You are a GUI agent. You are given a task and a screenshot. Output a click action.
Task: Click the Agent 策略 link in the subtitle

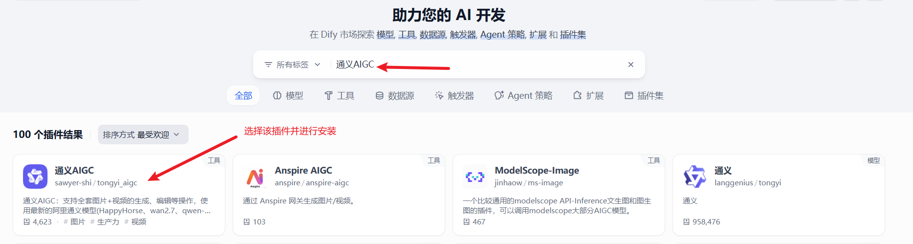[x=503, y=35]
